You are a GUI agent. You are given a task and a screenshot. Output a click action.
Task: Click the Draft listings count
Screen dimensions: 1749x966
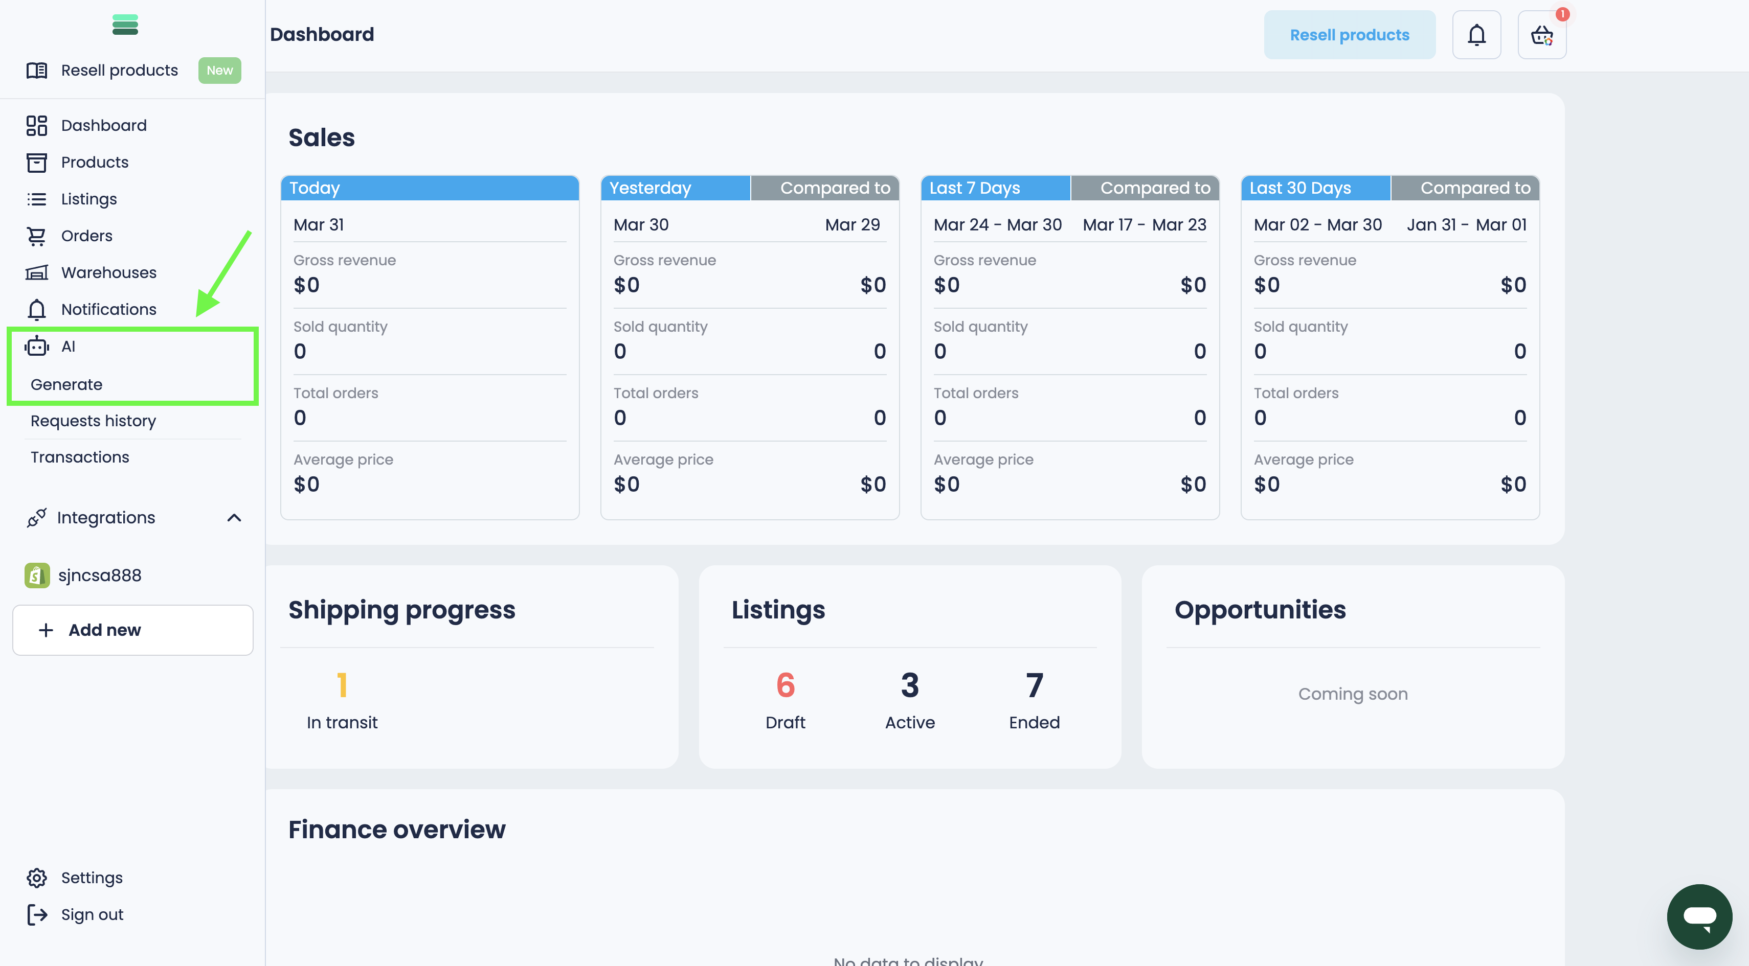point(785,686)
